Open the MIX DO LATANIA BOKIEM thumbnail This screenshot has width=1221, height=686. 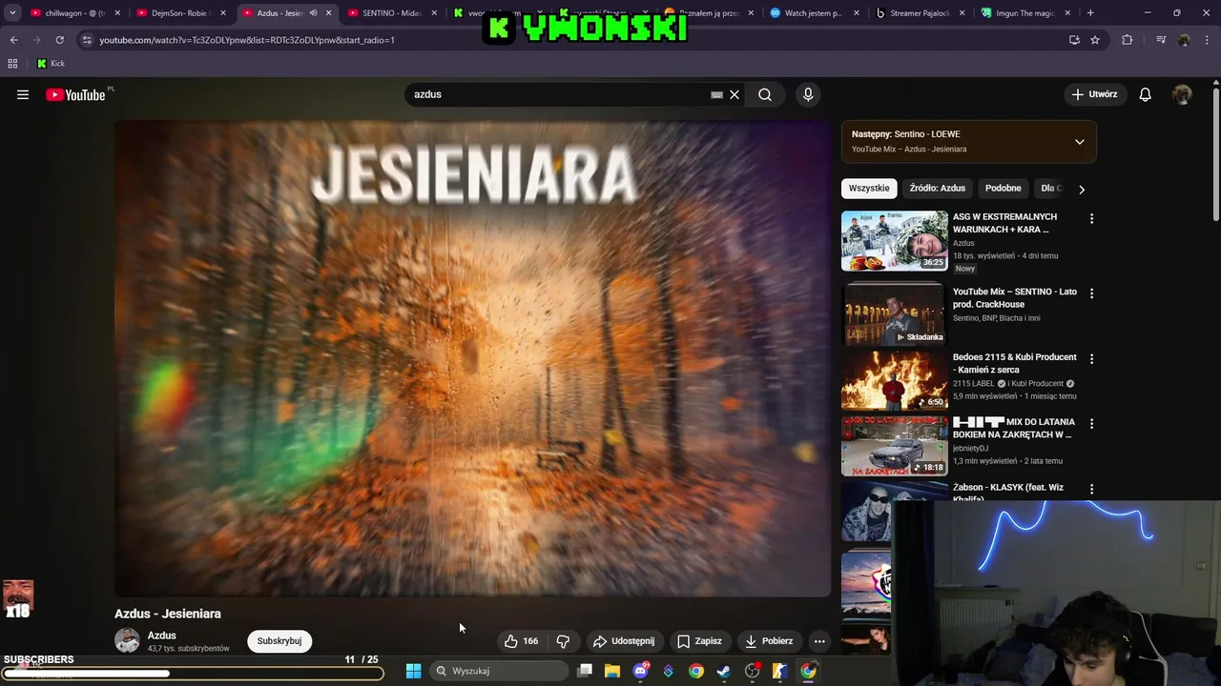(x=894, y=445)
